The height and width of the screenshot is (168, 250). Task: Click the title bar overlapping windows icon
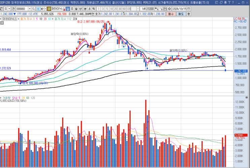[x=221, y=2]
